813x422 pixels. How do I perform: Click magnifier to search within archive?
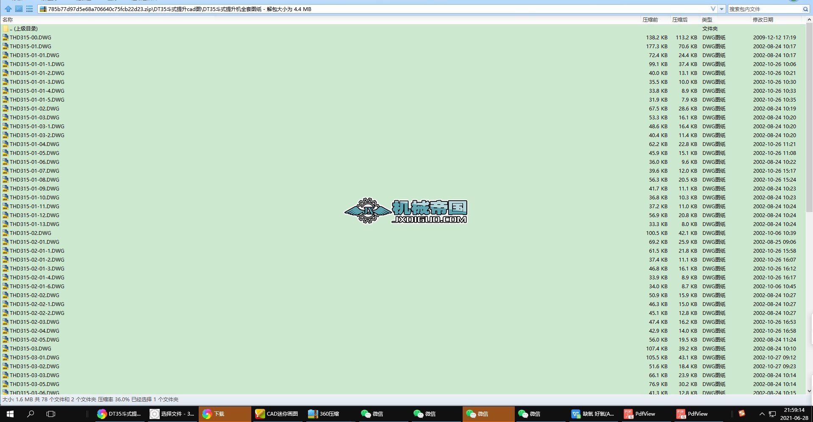tap(806, 9)
